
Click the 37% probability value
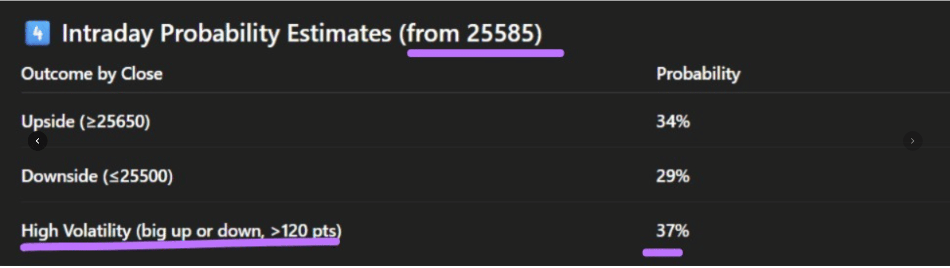tap(672, 230)
